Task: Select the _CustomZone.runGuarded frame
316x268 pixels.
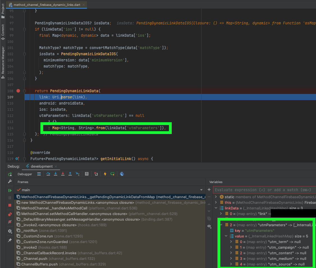Action: pos(110,242)
